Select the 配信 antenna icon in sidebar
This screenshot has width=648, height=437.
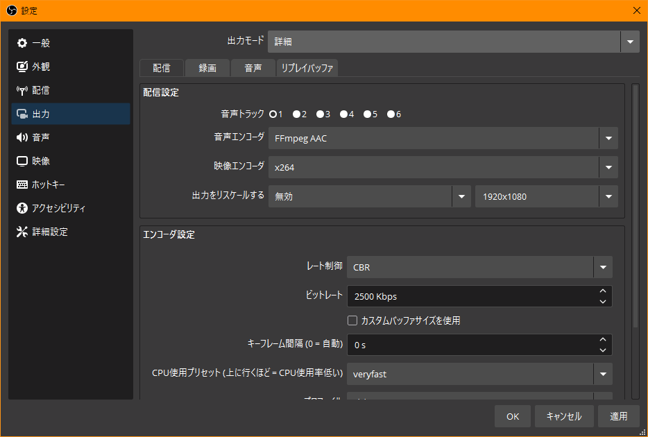(x=22, y=90)
